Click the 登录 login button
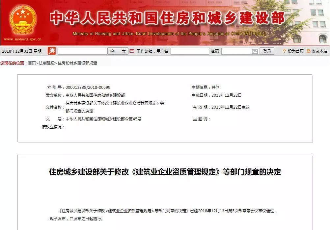The image size is (330, 230). coord(267,51)
